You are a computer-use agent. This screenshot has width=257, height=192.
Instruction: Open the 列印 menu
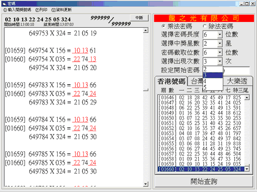(42, 10)
